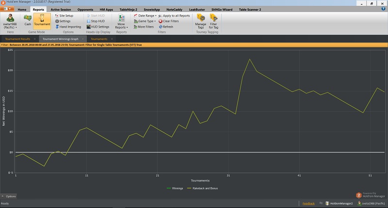Open the Active Session tab
Viewport: 388px width, 208px height.
(x=61, y=10)
